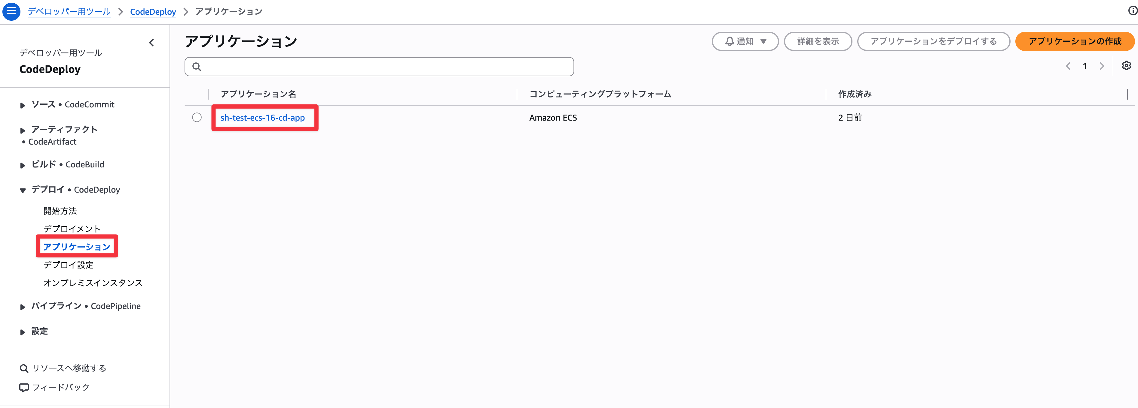Go to the previous page arrow
Image resolution: width=1138 pixels, height=408 pixels.
1068,66
